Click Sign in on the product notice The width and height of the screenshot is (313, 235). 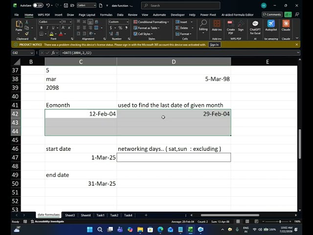coord(214,45)
